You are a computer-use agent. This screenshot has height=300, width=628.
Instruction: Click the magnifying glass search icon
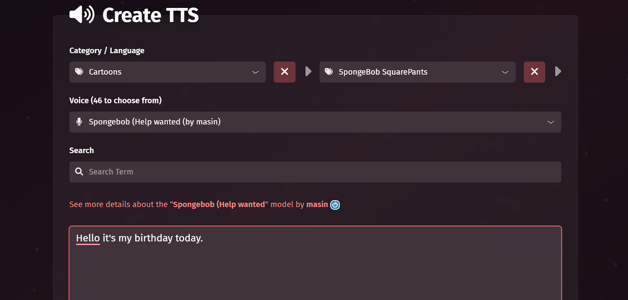(79, 172)
